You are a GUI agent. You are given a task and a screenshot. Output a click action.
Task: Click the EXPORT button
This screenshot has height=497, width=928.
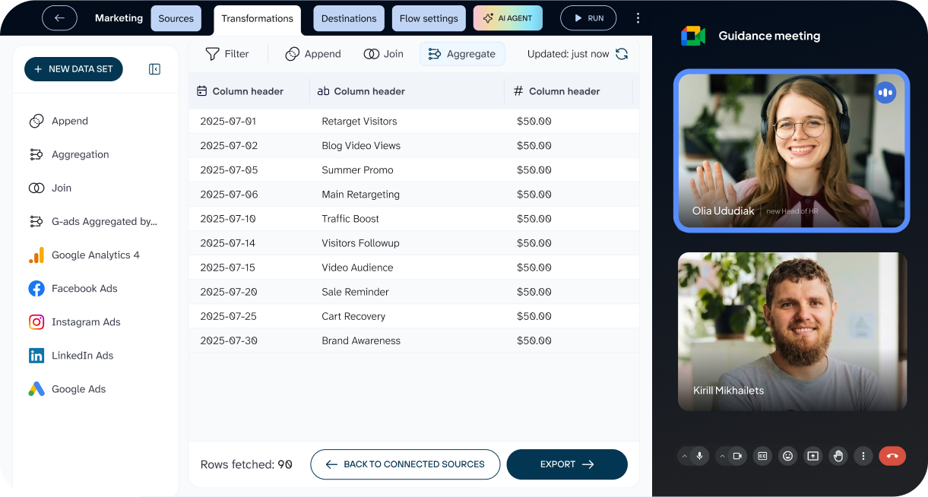point(566,464)
